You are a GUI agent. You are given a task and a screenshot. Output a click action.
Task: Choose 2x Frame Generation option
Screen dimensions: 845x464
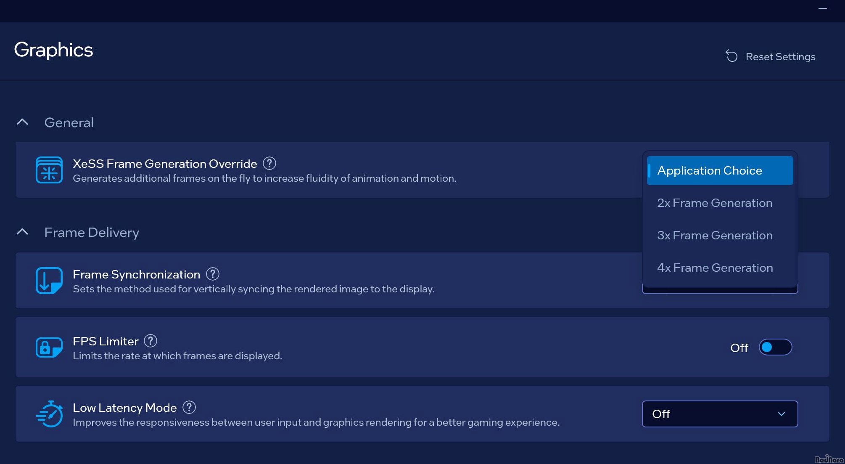coord(715,203)
